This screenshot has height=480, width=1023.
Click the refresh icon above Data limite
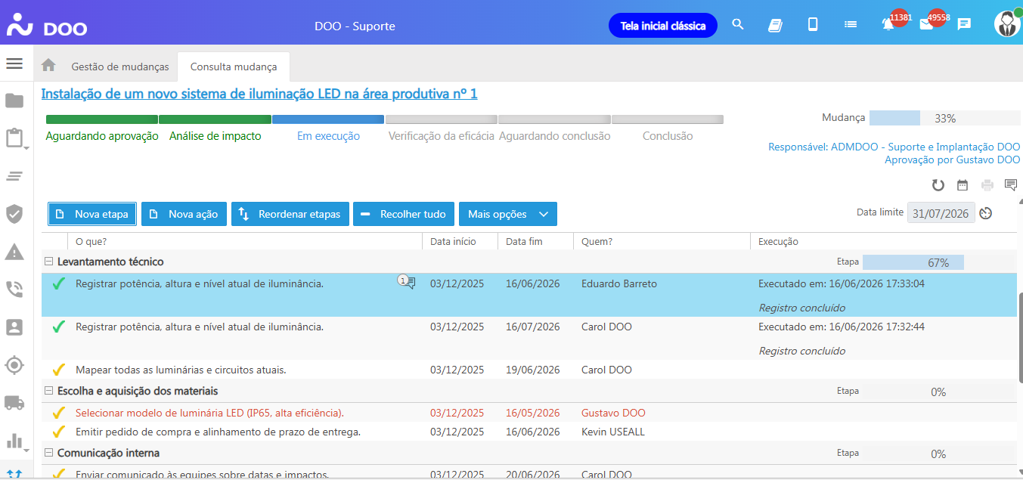(938, 185)
